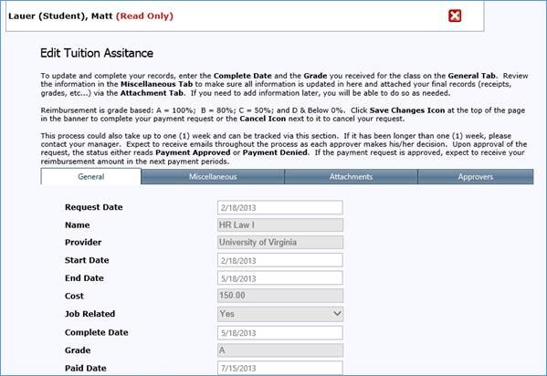Click the 'Job Related' label
Viewport: 547px width, 376px height.
pos(89,314)
